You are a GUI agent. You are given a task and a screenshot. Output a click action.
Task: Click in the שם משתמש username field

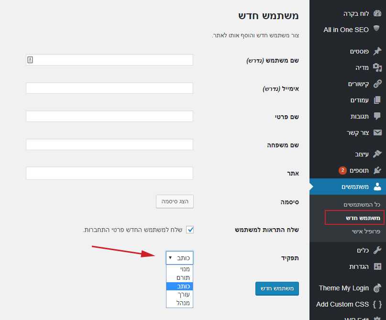pyautogui.click(x=110, y=60)
